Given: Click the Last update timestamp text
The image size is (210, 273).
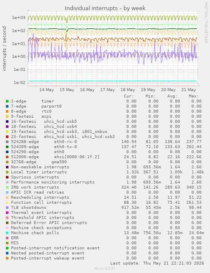Looking at the screenshot, I should [157, 263].
